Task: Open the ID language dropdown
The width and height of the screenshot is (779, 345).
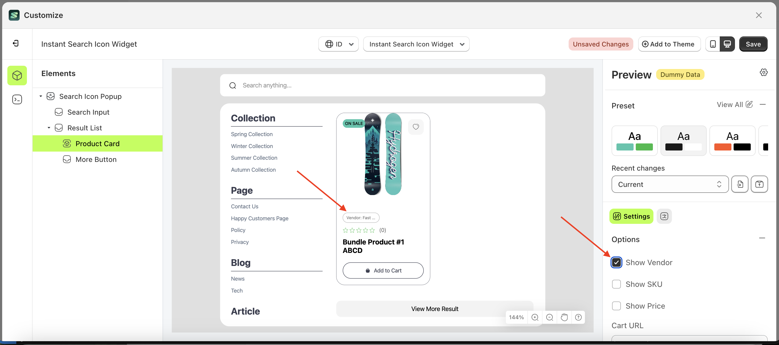Action: click(x=338, y=44)
